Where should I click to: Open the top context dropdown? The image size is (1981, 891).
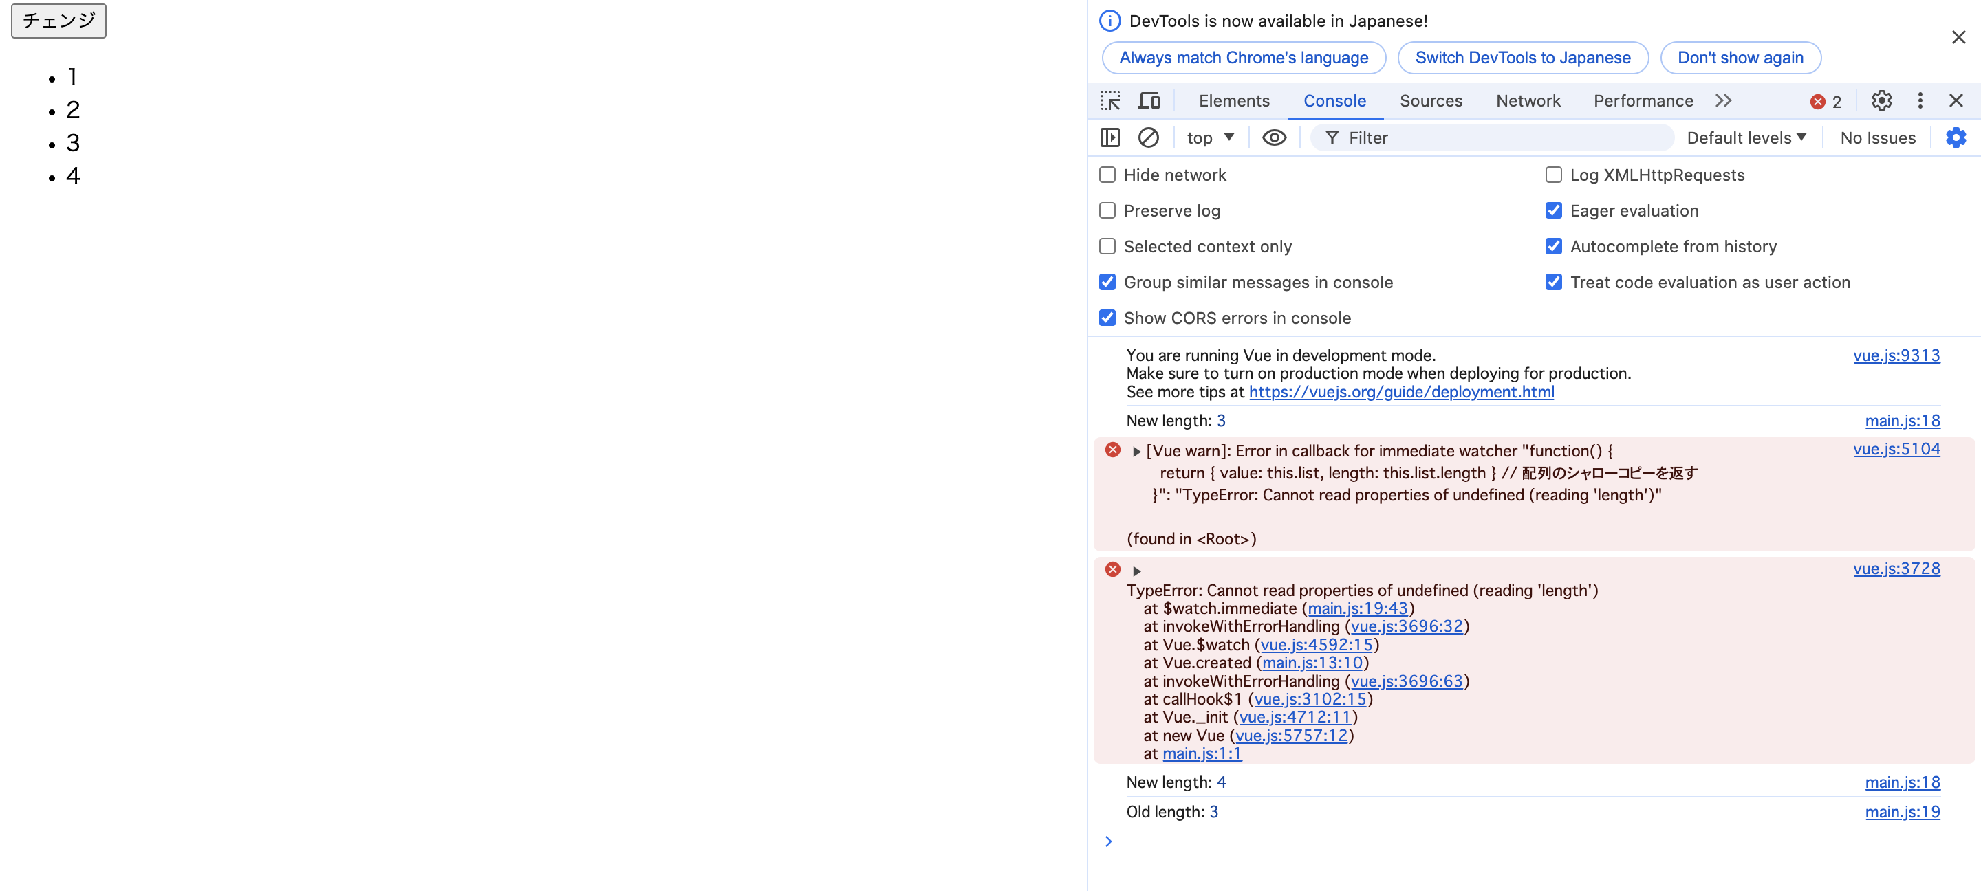[x=1210, y=137]
